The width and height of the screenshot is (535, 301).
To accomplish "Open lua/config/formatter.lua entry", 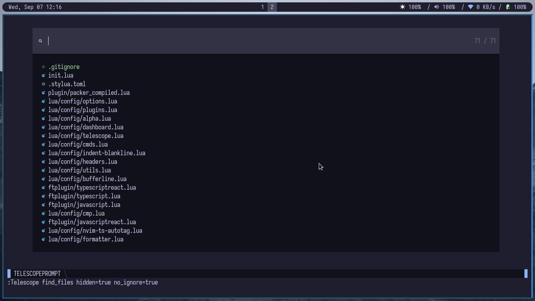I will coord(86,239).
